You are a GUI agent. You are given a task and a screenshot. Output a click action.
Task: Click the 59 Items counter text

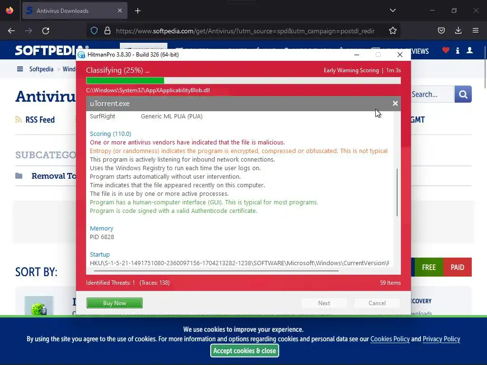390,283
